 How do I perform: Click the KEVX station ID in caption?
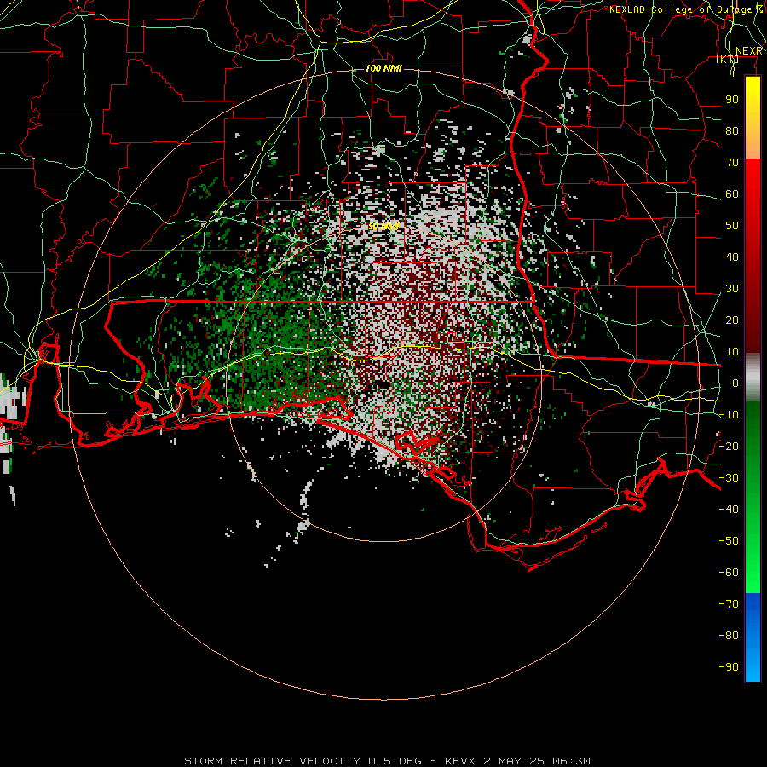[x=460, y=761]
